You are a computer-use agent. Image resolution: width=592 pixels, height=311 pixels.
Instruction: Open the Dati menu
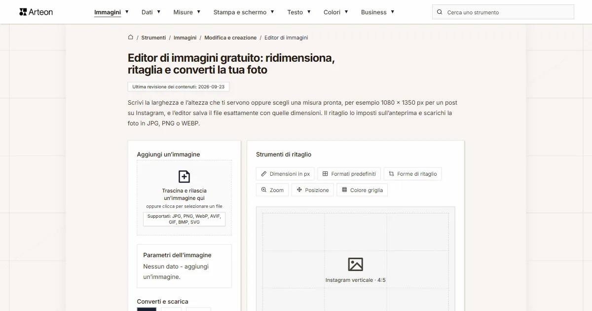(x=147, y=12)
